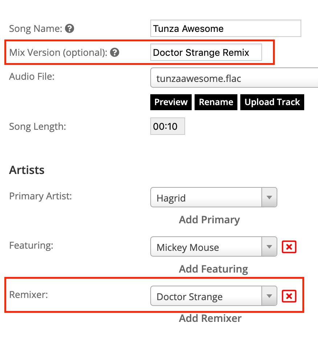This screenshot has height=340, width=318.
Task: Click the Add Featuring link
Action: [213, 269]
